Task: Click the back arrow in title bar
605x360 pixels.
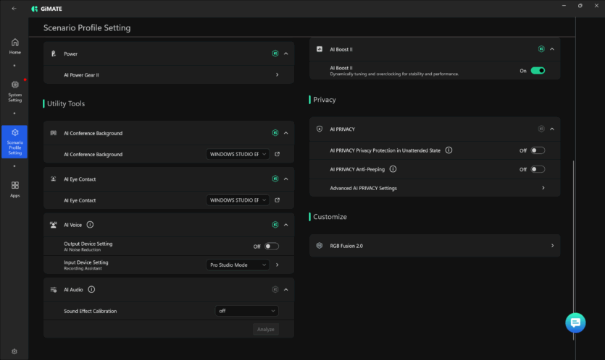Action: tap(14, 9)
